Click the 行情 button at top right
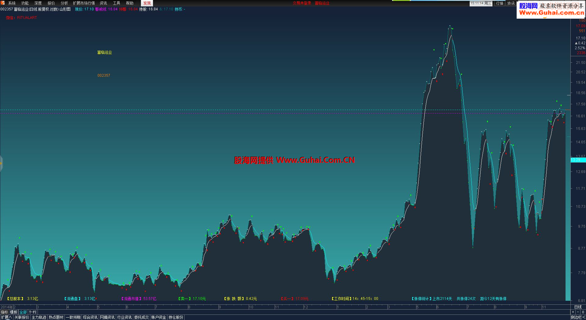Image resolution: width=586 pixels, height=320 pixels. [500, 3]
